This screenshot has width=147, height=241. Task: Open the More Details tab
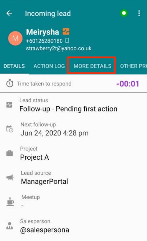pos(92,66)
